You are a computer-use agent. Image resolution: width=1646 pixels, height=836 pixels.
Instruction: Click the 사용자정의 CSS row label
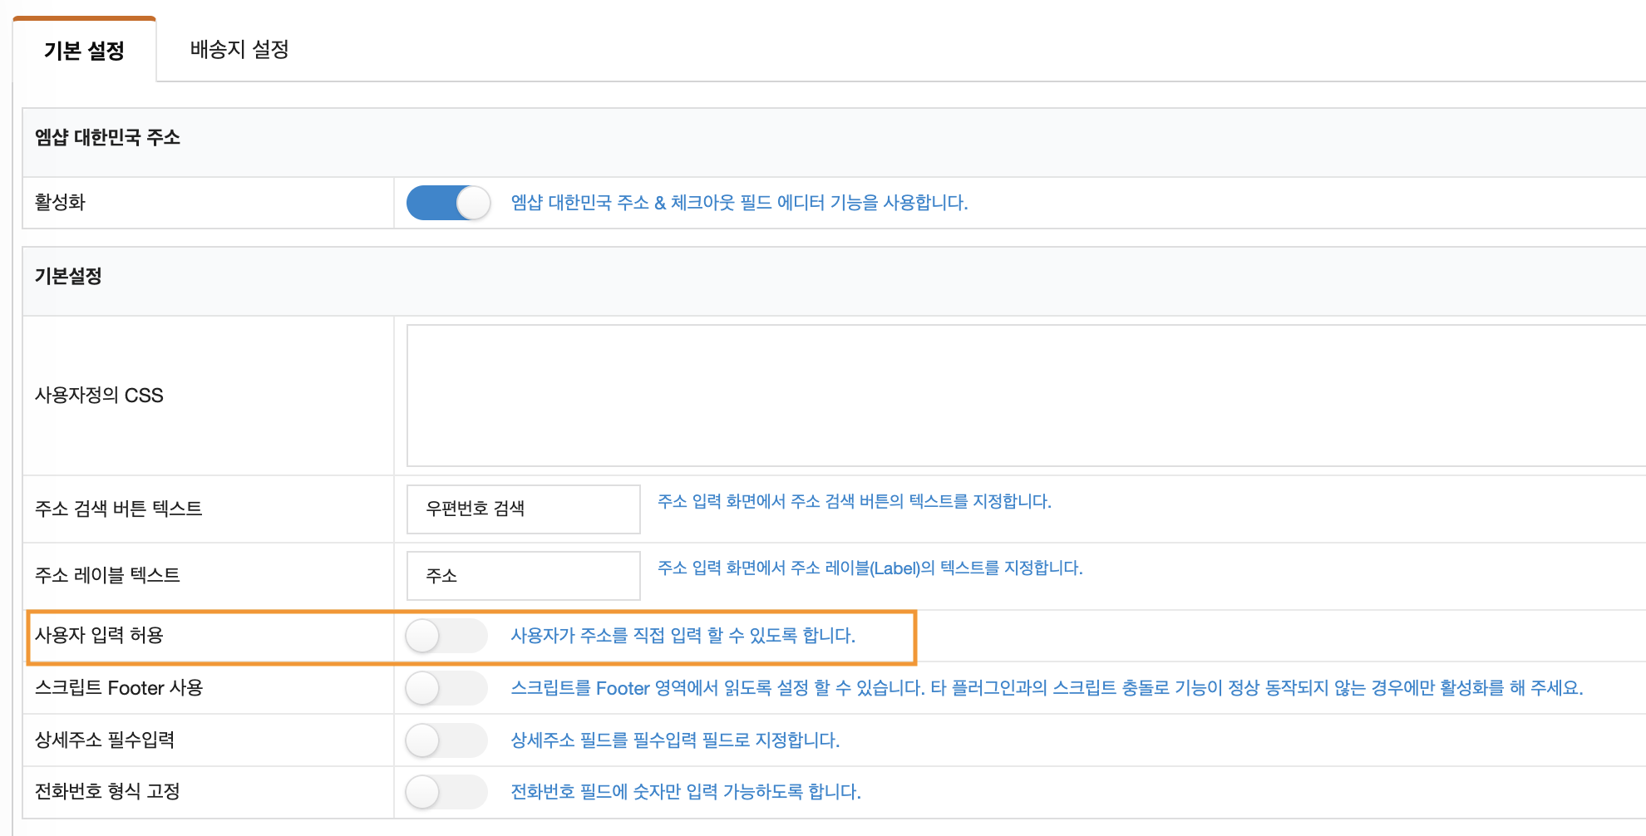[99, 396]
